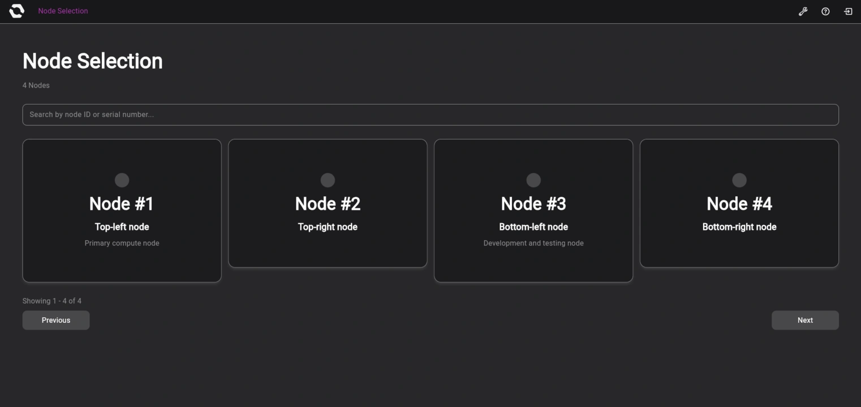Click the node search input field
Screen dimensions: 861x407
tap(430, 114)
